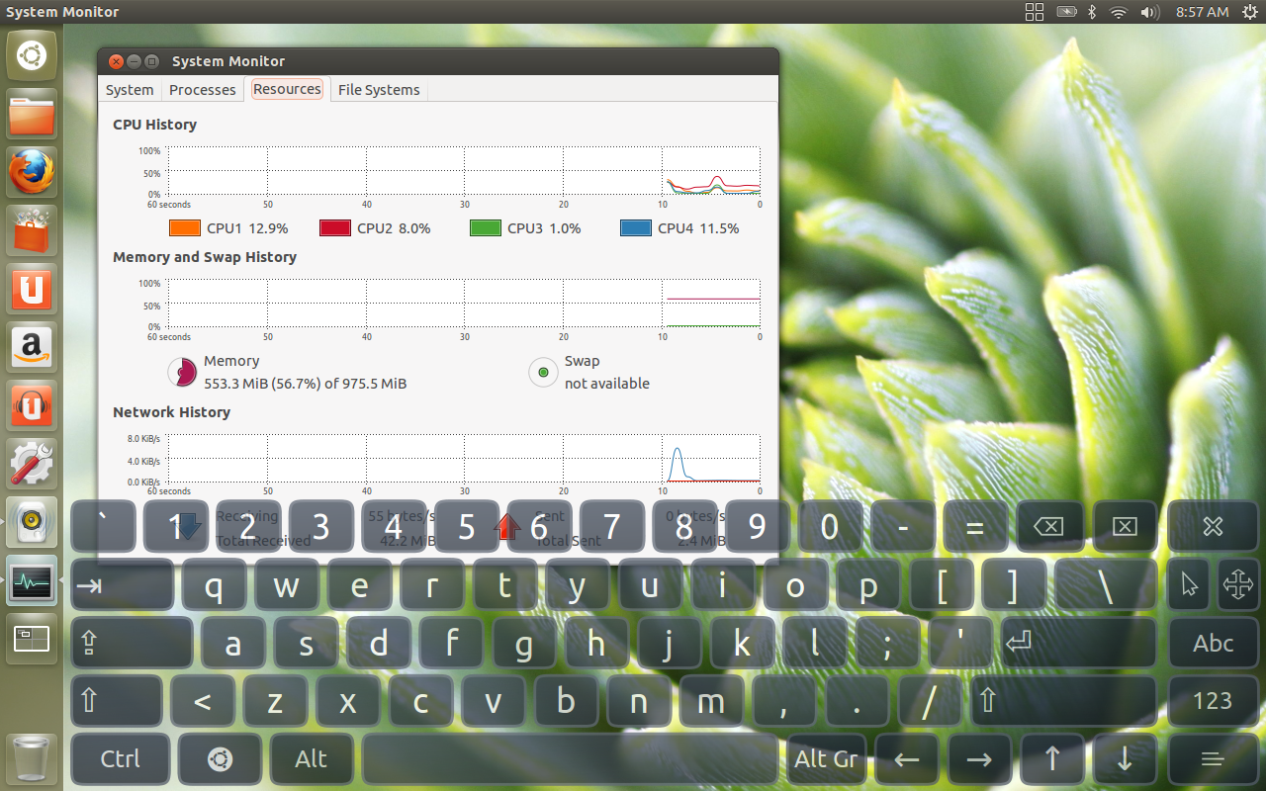
Task: Toggle the Caps Lock key beside the a key
Action: coord(133,644)
